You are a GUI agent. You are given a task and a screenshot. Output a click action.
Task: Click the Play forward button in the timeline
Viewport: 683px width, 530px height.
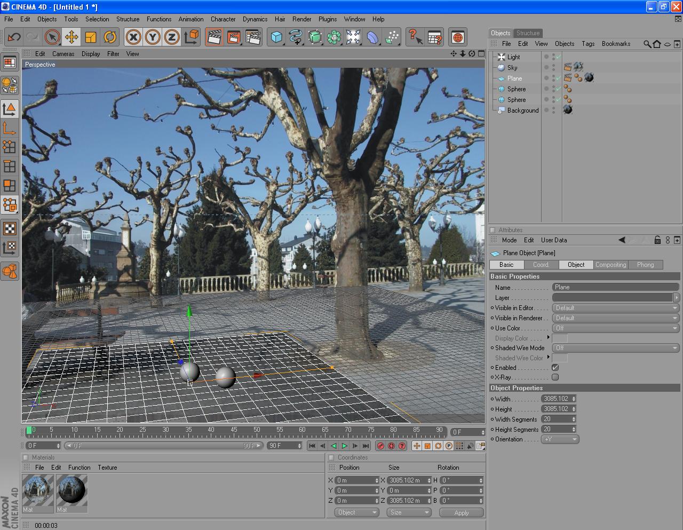point(344,446)
